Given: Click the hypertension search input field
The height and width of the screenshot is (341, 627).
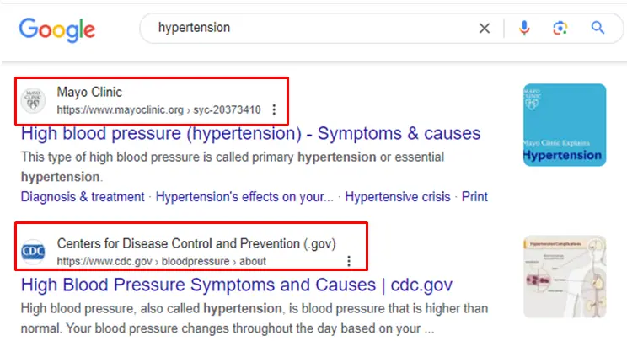Looking at the screenshot, I should pos(312,28).
